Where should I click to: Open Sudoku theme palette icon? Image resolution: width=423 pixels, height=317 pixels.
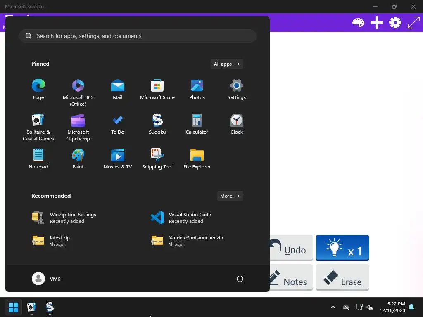point(358,23)
